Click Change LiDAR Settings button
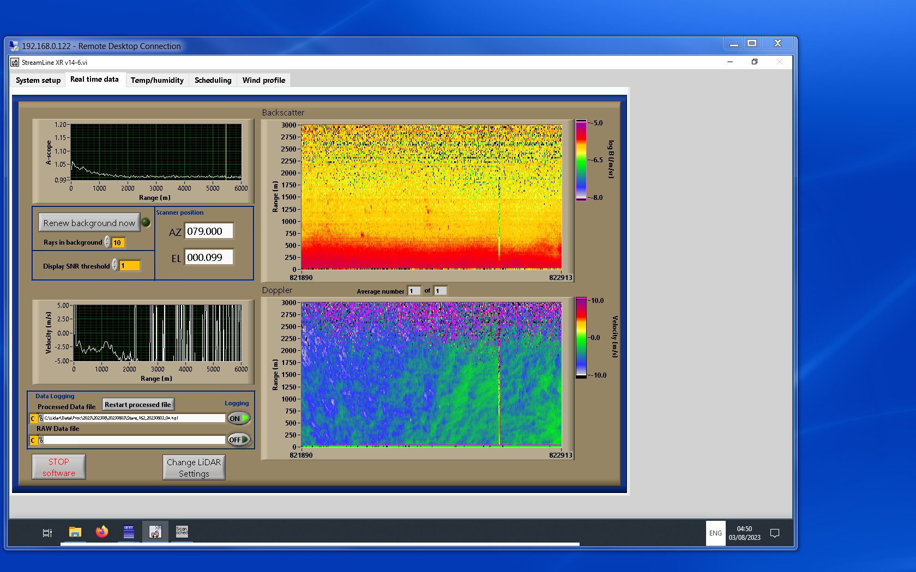The height and width of the screenshot is (572, 916). point(194,467)
